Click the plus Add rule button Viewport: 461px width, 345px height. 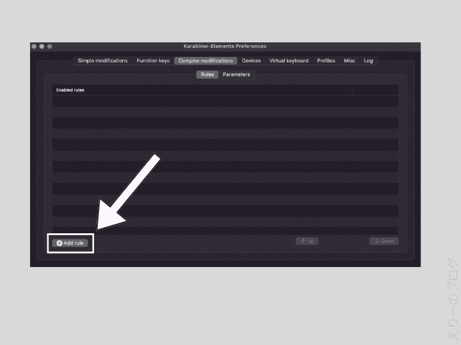(x=70, y=243)
